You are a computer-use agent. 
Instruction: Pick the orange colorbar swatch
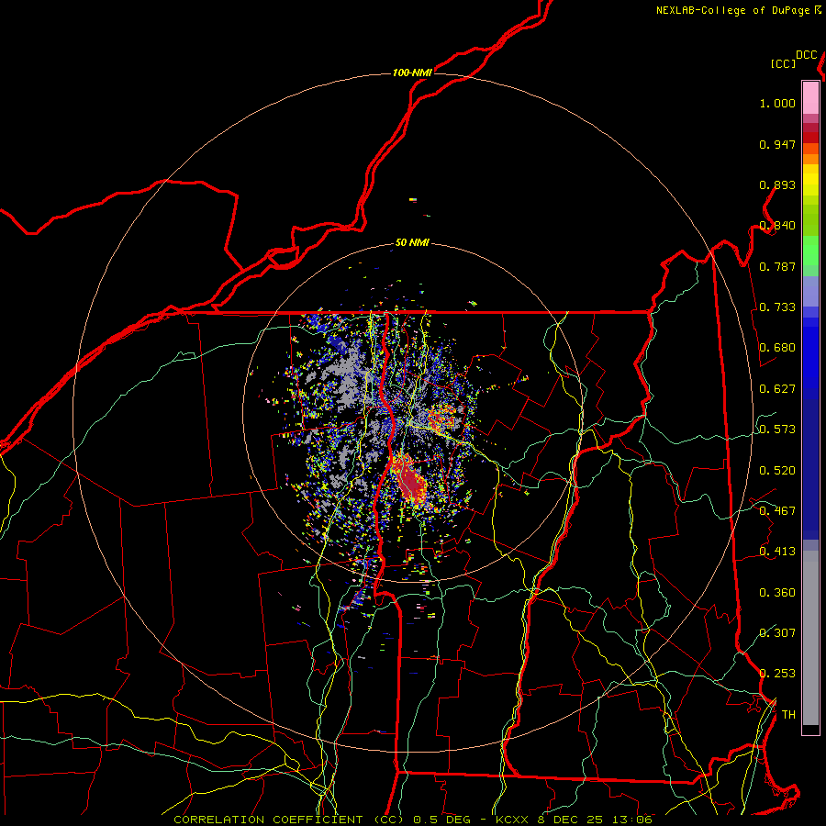point(810,159)
